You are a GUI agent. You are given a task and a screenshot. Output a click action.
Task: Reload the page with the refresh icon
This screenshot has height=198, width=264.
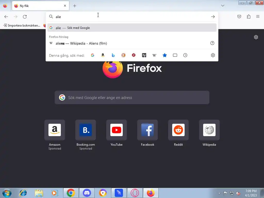pyautogui.click(x=25, y=17)
